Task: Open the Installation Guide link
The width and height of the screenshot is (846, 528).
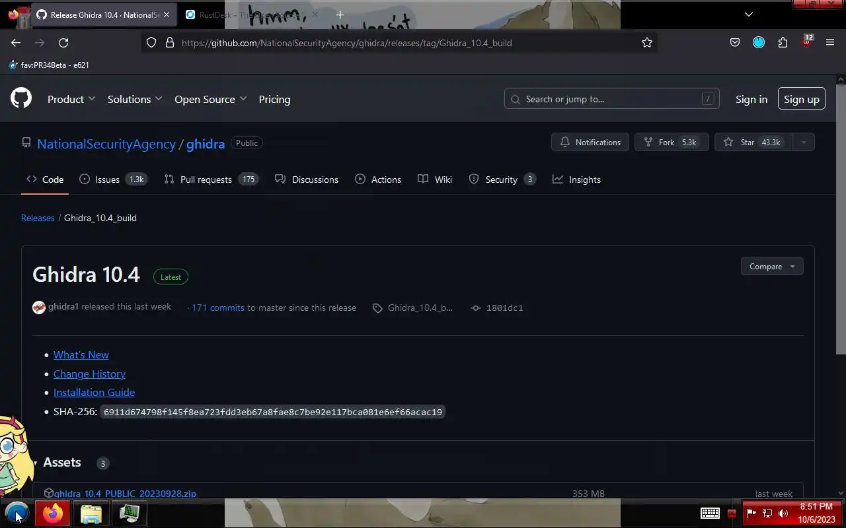Action: [94, 393]
